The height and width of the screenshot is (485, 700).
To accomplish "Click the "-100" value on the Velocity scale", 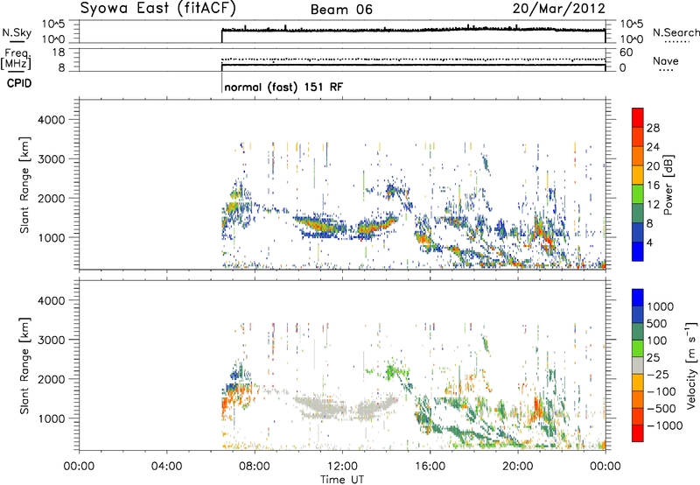I will [x=661, y=391].
